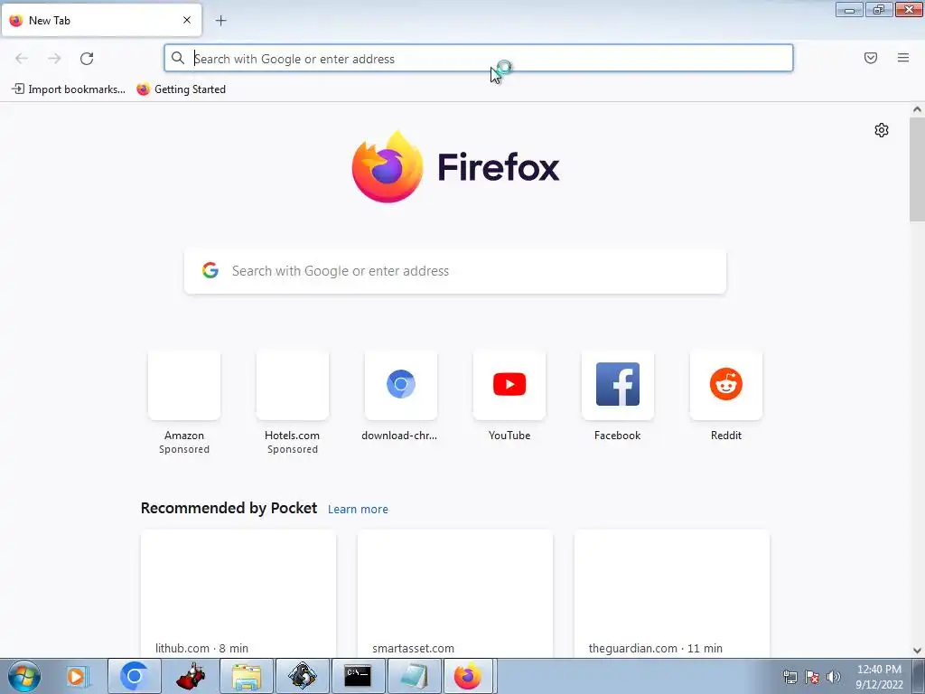
Task: Click the Firefox logo image
Action: point(387,167)
